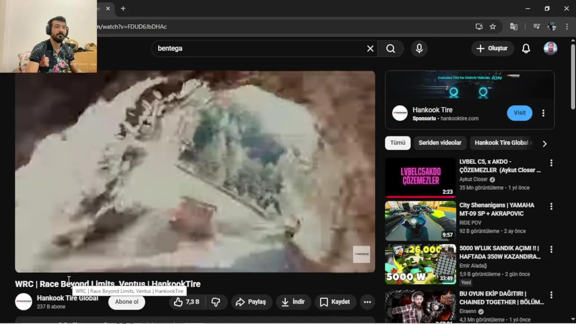Click the Hankook watermark in video
The image size is (576, 324).
coord(361,254)
